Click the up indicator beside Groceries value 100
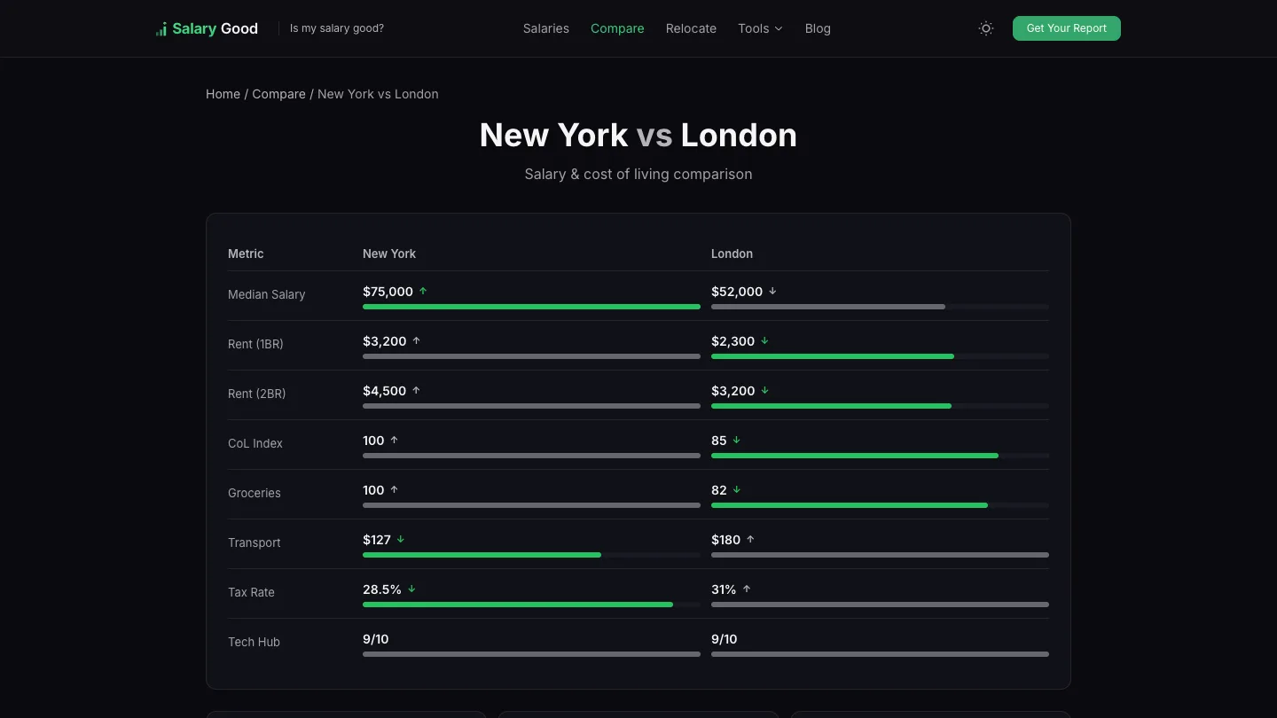Screen dimensions: 1277x718 click(394, 489)
